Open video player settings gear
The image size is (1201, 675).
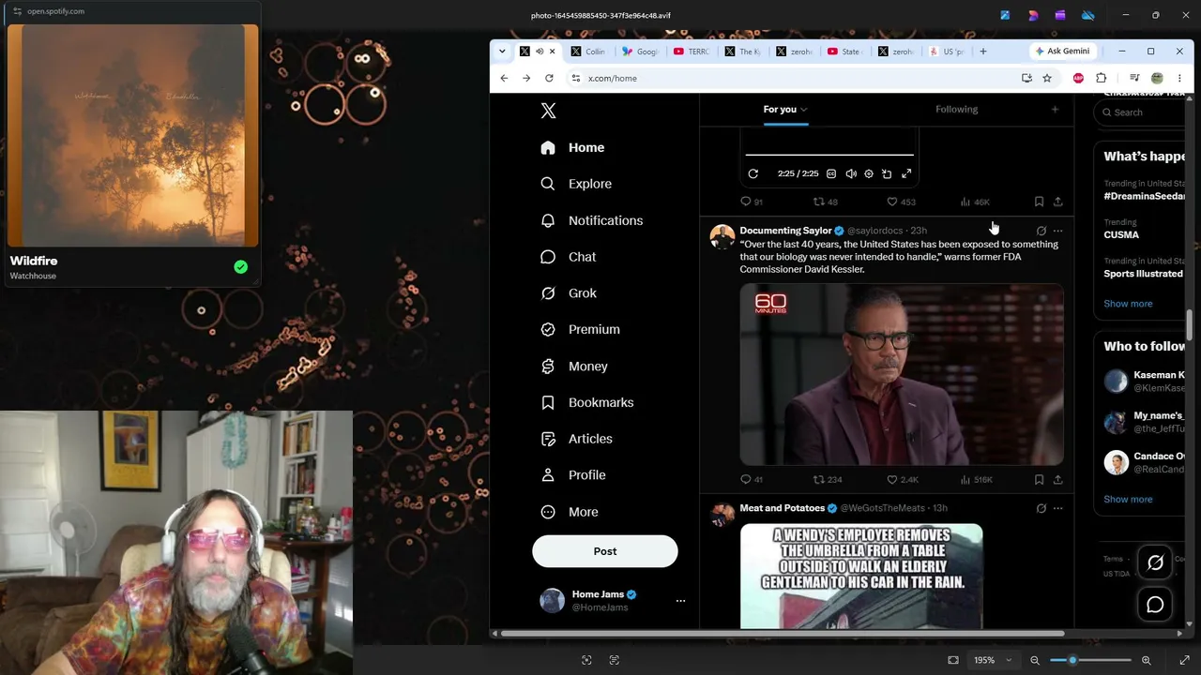tap(869, 173)
